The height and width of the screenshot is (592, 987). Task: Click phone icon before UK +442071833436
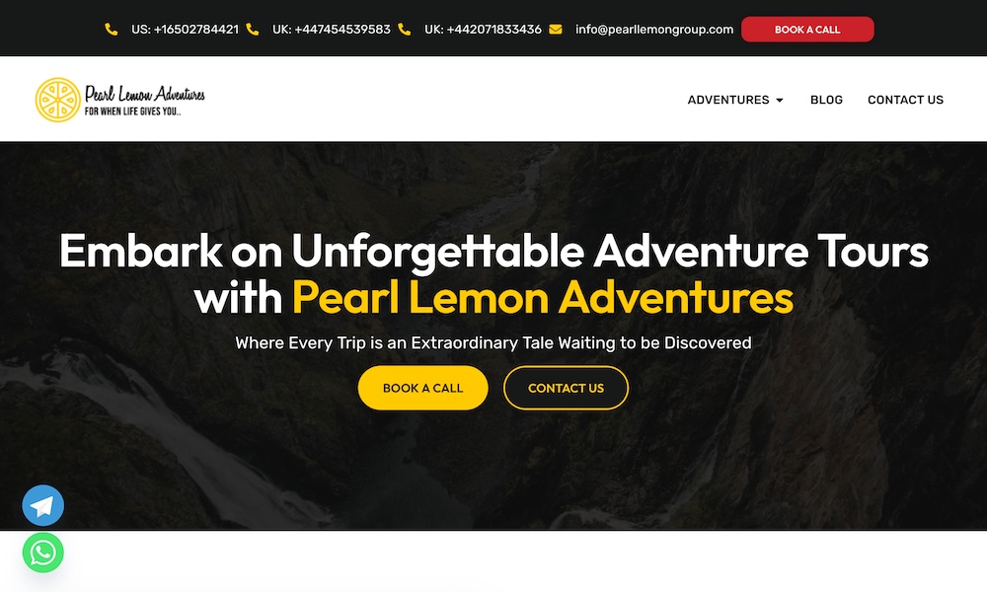pos(405,30)
